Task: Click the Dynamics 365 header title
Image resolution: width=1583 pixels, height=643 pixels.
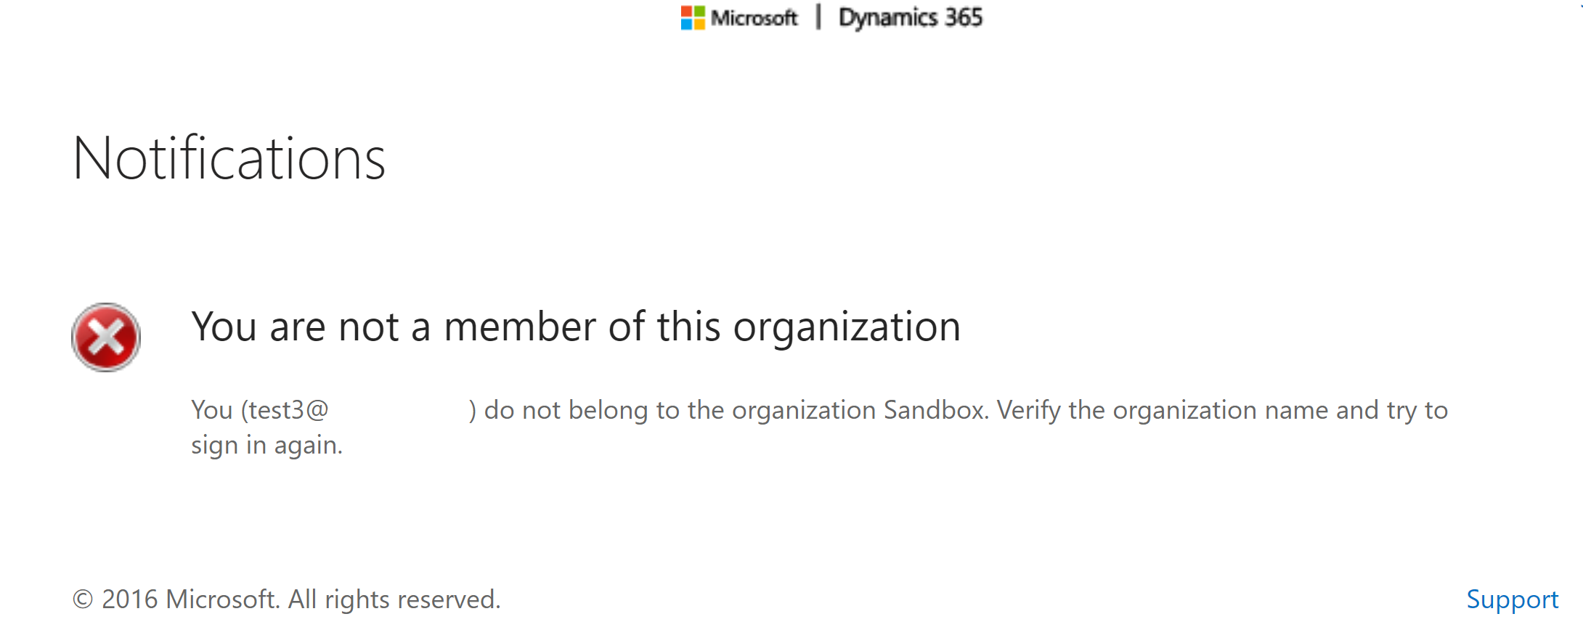Action: click(910, 17)
